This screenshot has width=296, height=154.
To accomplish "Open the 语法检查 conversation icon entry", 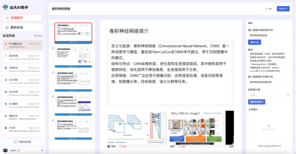I will (x=6, y=56).
